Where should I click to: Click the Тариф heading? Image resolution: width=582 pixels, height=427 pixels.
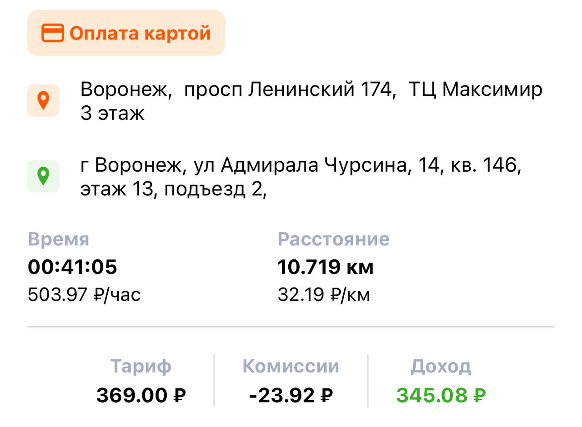tap(140, 366)
